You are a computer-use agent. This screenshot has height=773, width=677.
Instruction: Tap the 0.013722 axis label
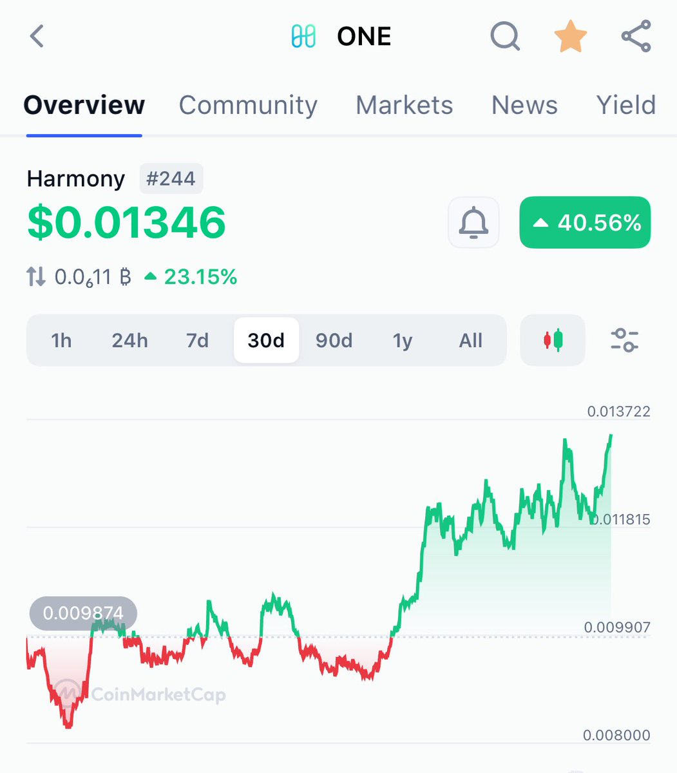tap(618, 412)
